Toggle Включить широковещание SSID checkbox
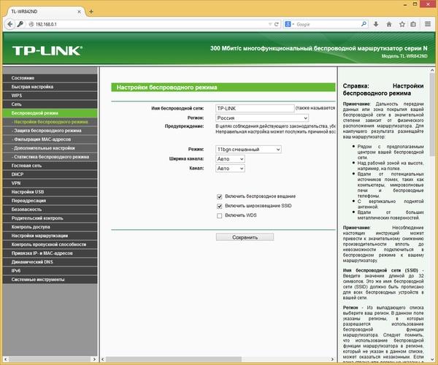This screenshot has width=438, height=365. coord(220,206)
